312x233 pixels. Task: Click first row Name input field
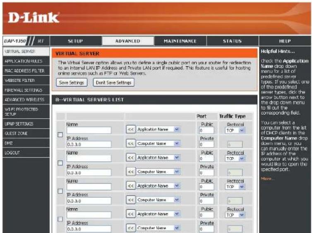coord(89,130)
